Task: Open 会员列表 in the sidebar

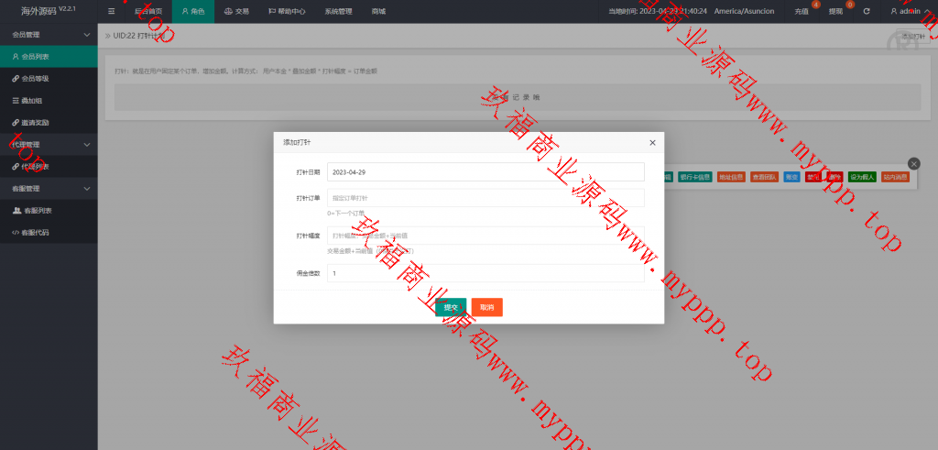Action: (x=37, y=57)
